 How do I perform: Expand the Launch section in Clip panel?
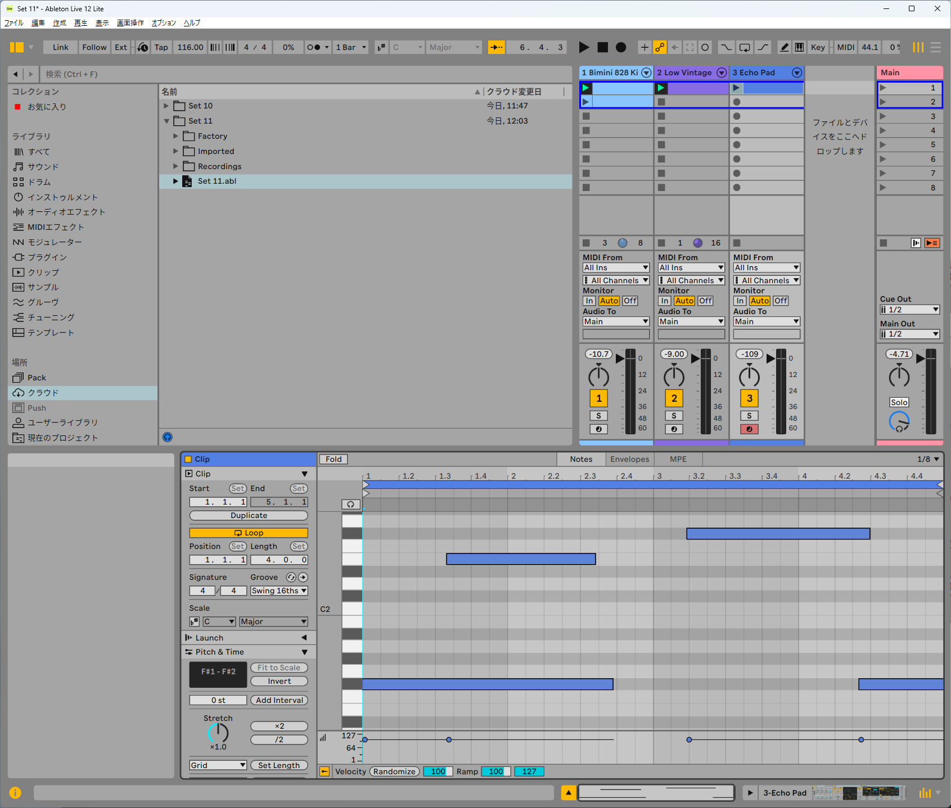(x=304, y=638)
